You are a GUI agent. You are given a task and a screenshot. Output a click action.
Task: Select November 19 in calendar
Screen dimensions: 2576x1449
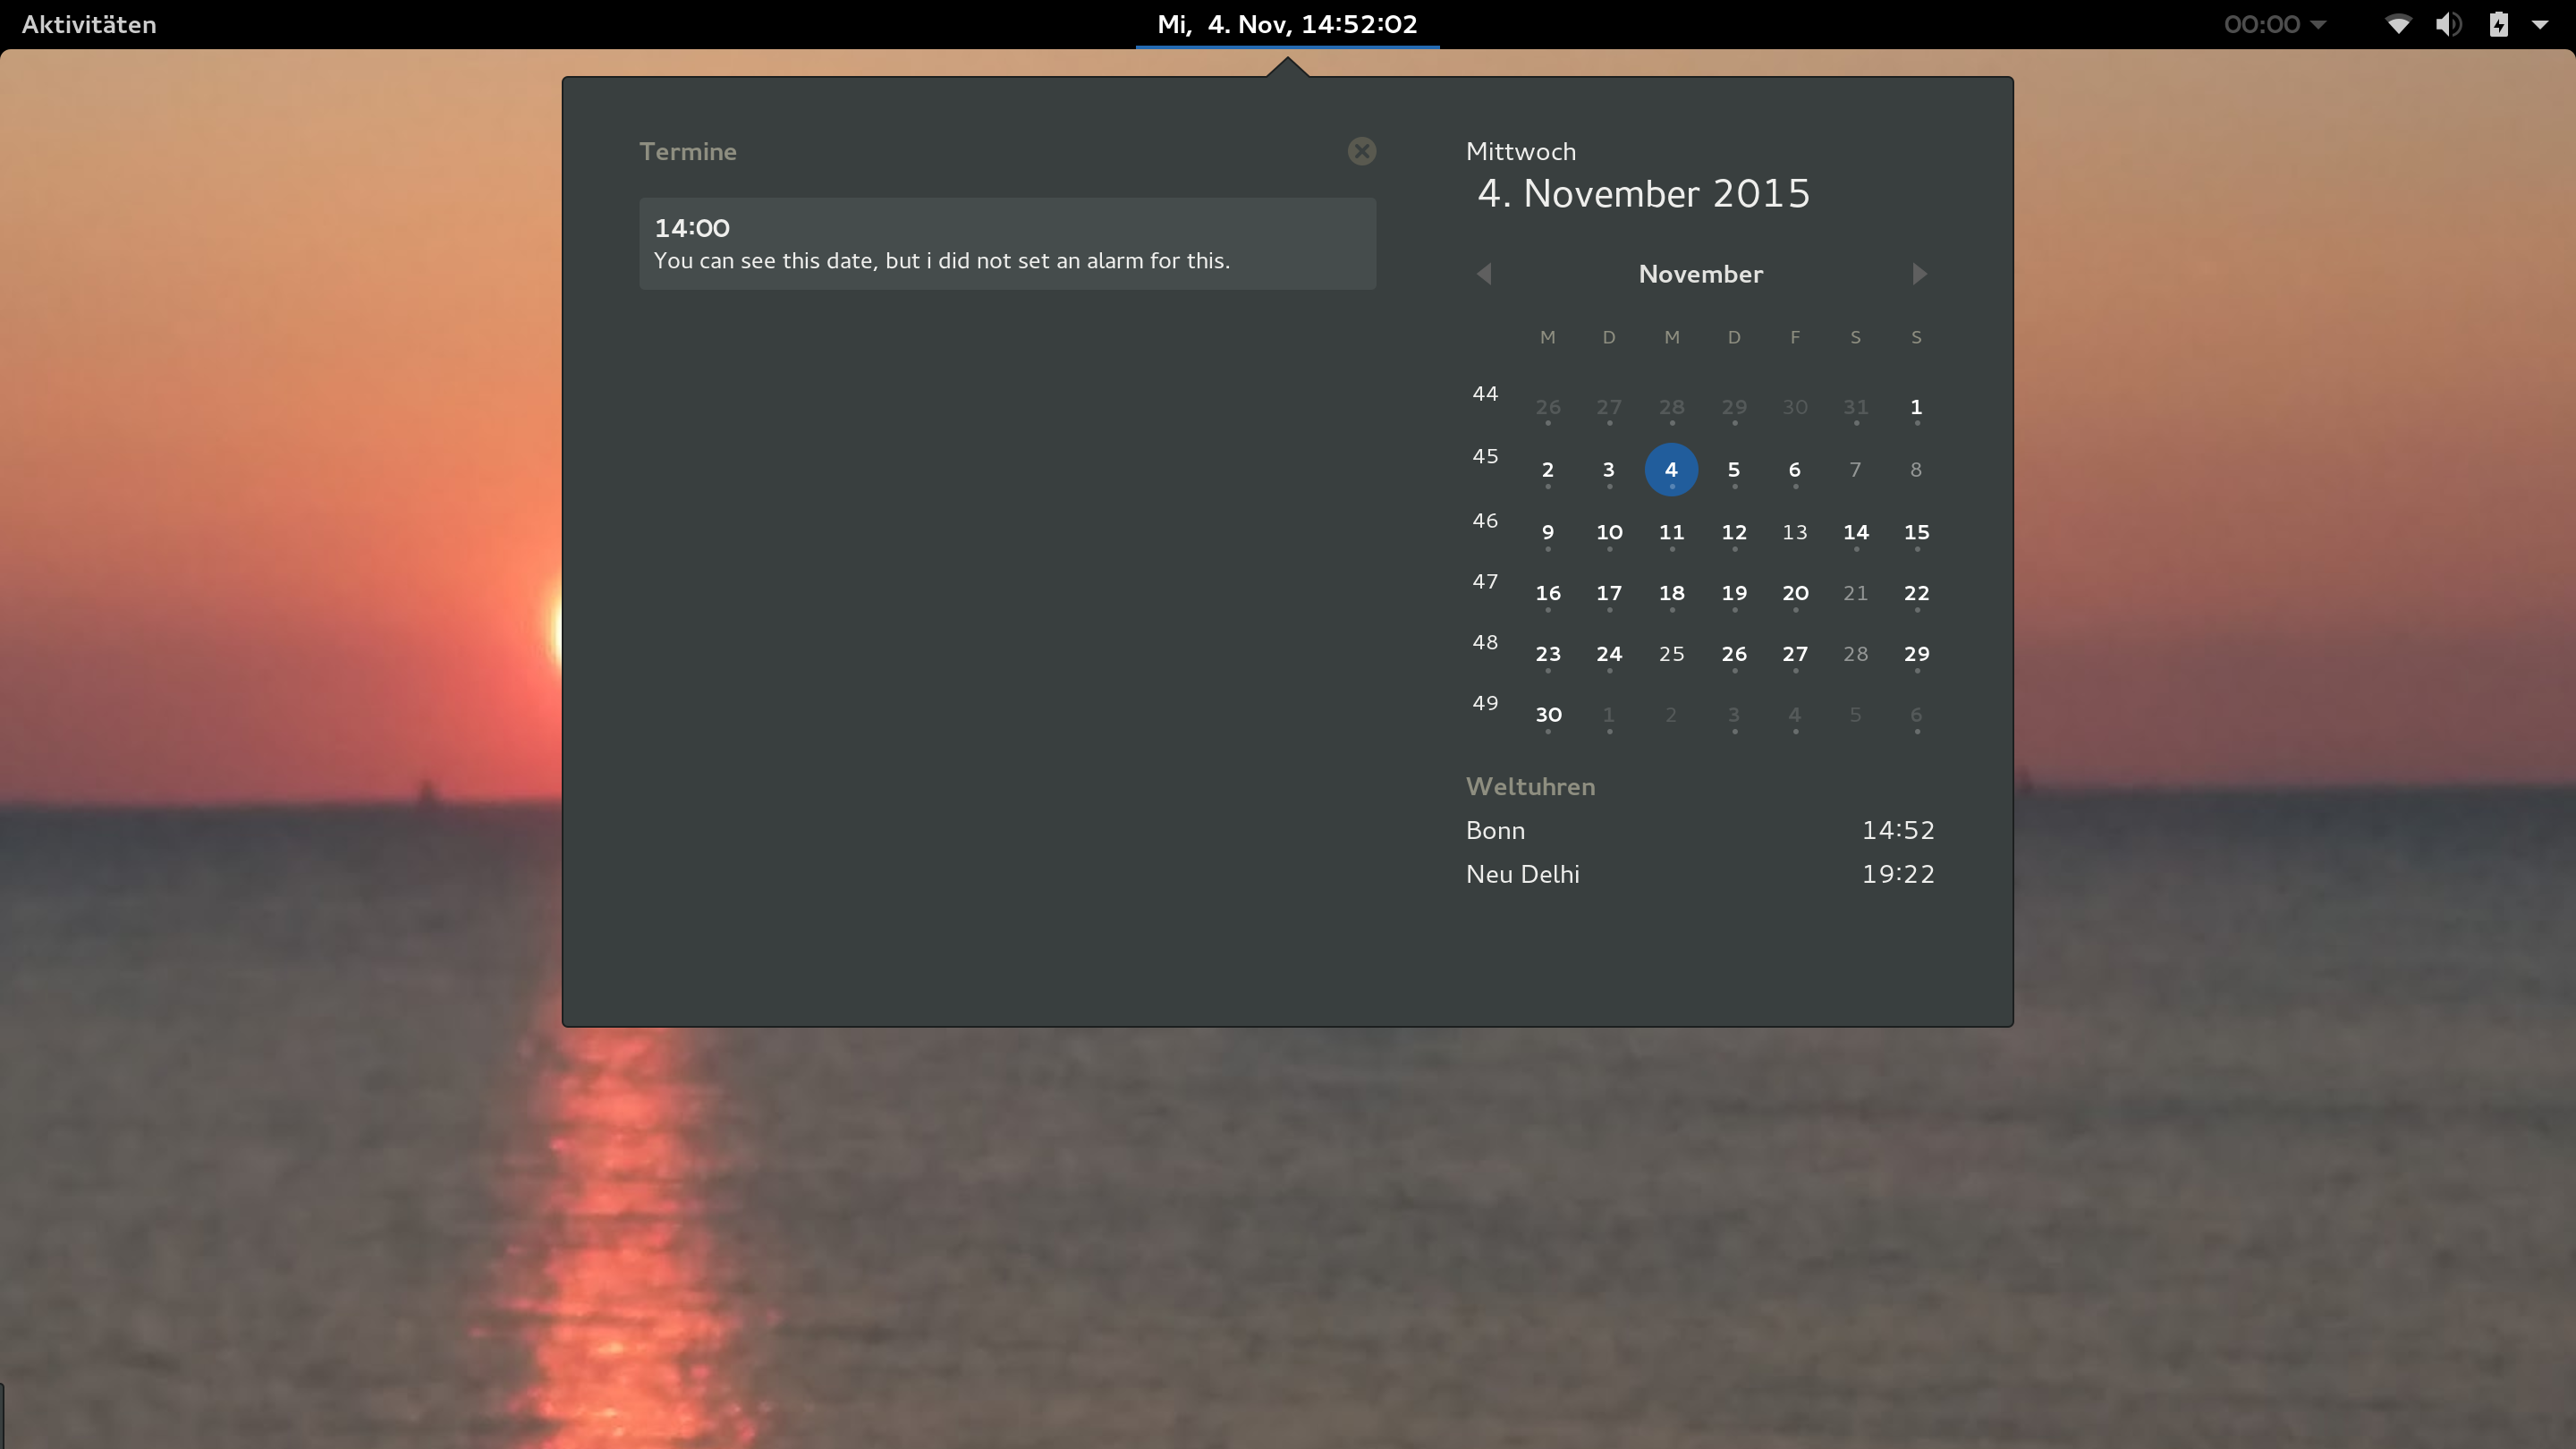[1733, 593]
